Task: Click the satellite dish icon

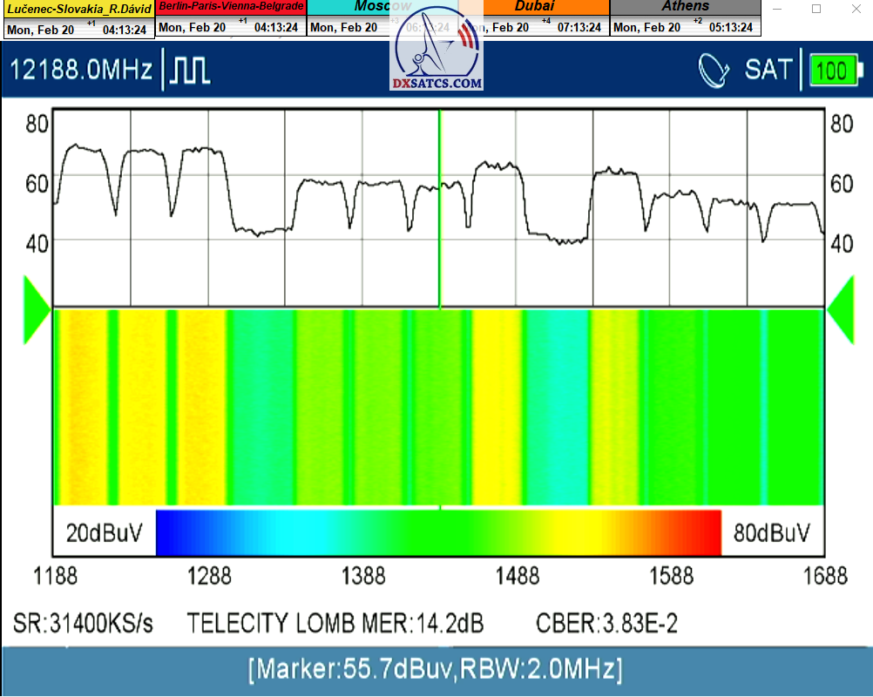Action: (714, 71)
